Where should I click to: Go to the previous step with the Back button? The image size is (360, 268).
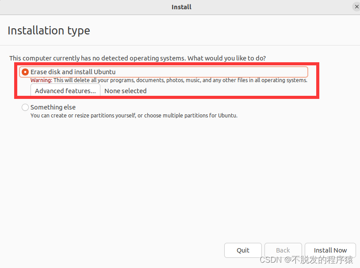[283, 250]
